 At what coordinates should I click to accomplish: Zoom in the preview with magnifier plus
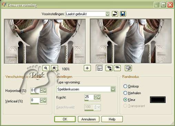[54, 68]
